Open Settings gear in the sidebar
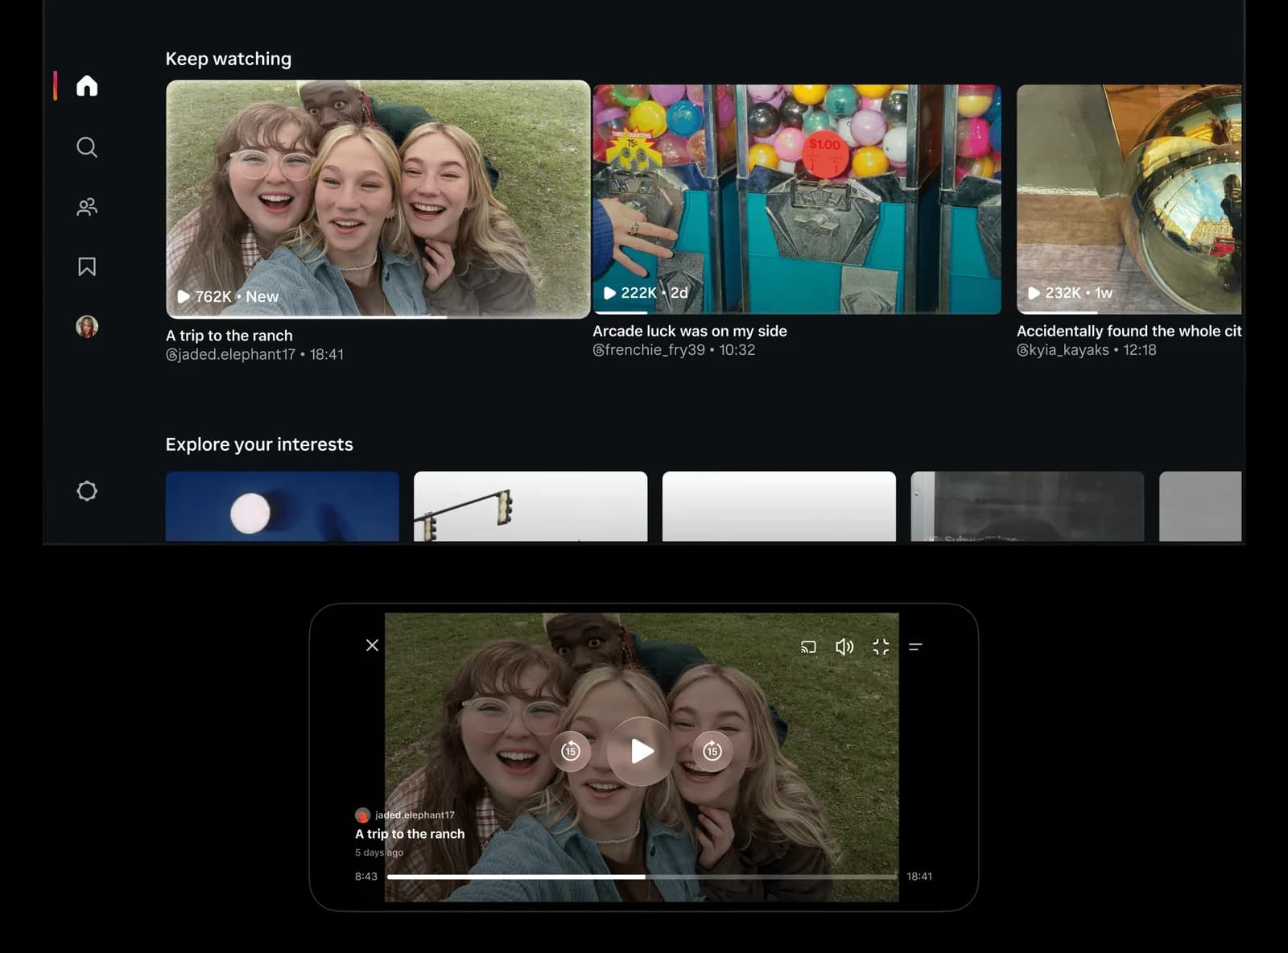Image resolution: width=1288 pixels, height=953 pixels. [x=87, y=491]
